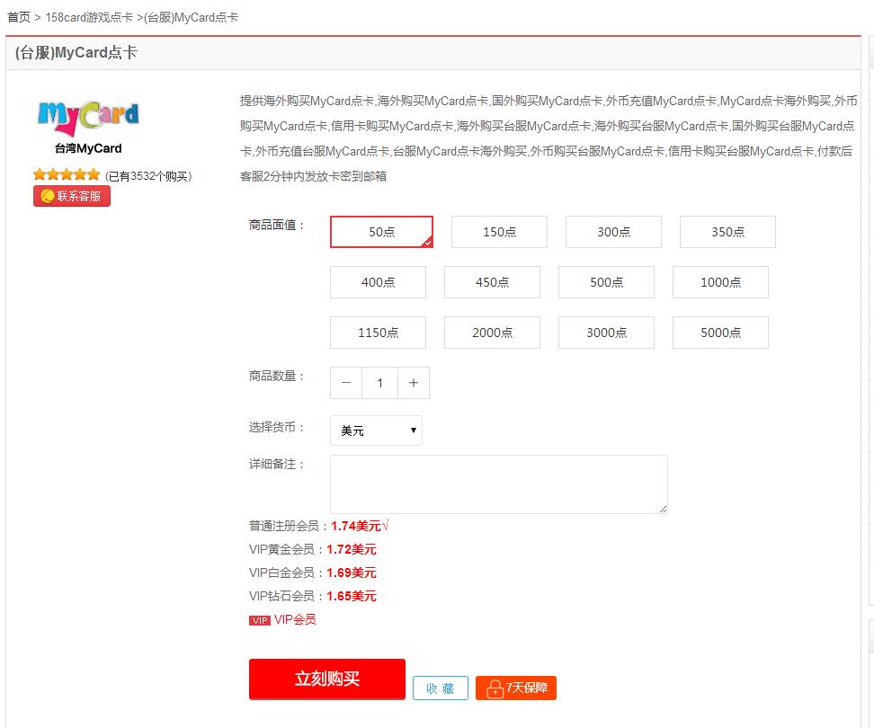
Task: Click the red VIP badge icon
Action: (x=260, y=620)
